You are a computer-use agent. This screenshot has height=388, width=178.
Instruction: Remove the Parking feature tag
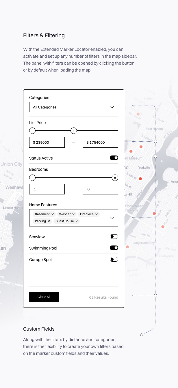coord(49,221)
